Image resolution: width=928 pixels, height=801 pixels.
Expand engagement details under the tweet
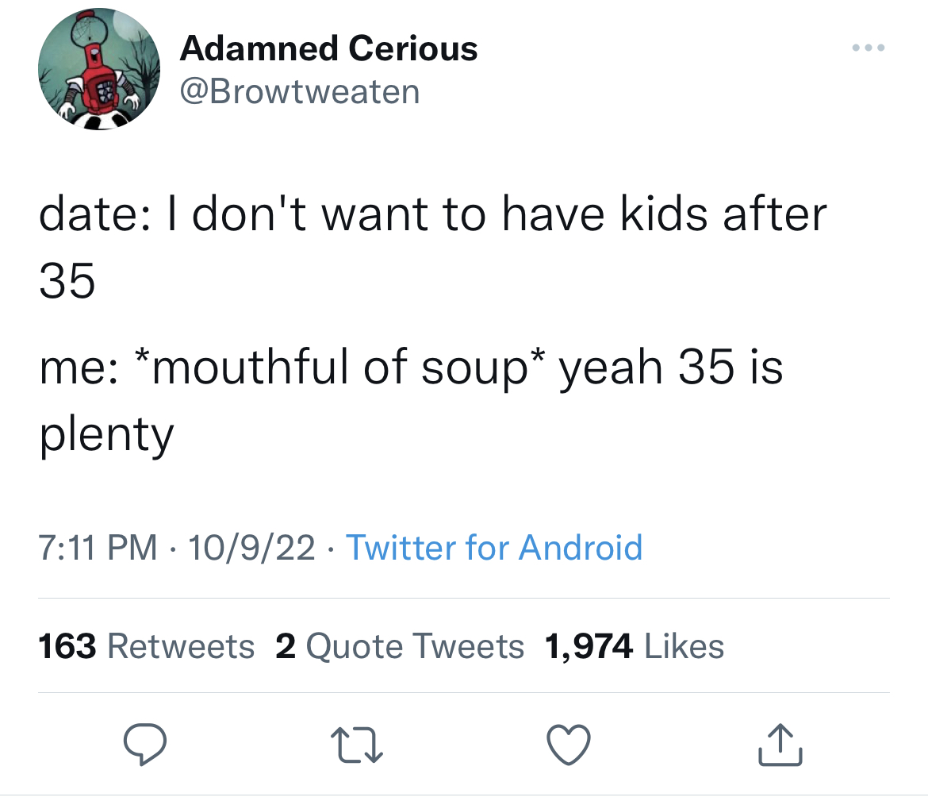(x=381, y=645)
